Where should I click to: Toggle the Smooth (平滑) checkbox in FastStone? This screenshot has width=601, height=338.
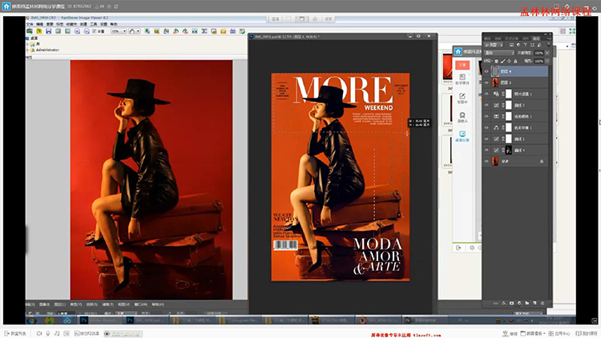click(x=95, y=31)
